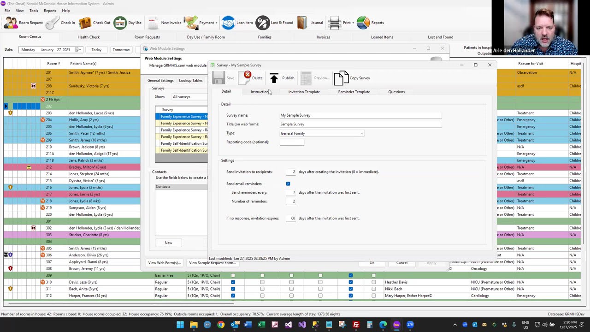Click the Payment cash icon
Screen dimensions: 590x332
click(x=191, y=23)
